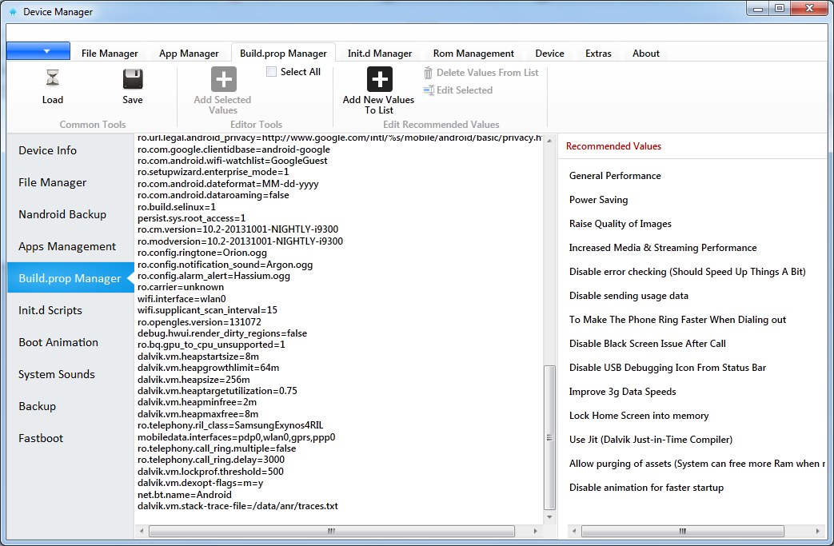Click horizontal scrollbar under Recommended Values list
The height and width of the screenshot is (546, 834).
point(682,531)
